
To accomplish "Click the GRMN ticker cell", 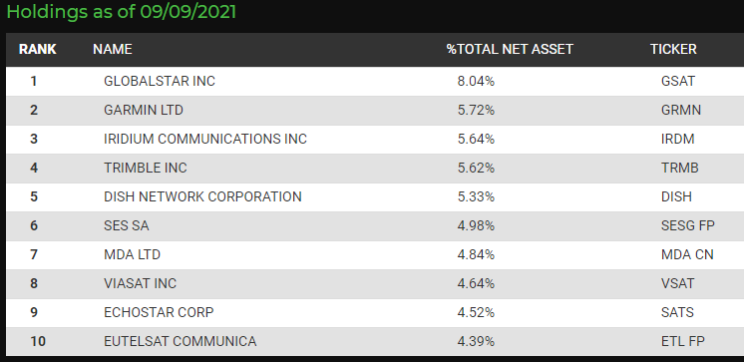I will pos(681,110).
